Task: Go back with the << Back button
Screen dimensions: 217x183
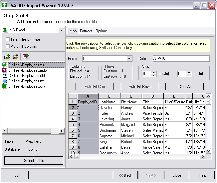Action: [x=125, y=175]
